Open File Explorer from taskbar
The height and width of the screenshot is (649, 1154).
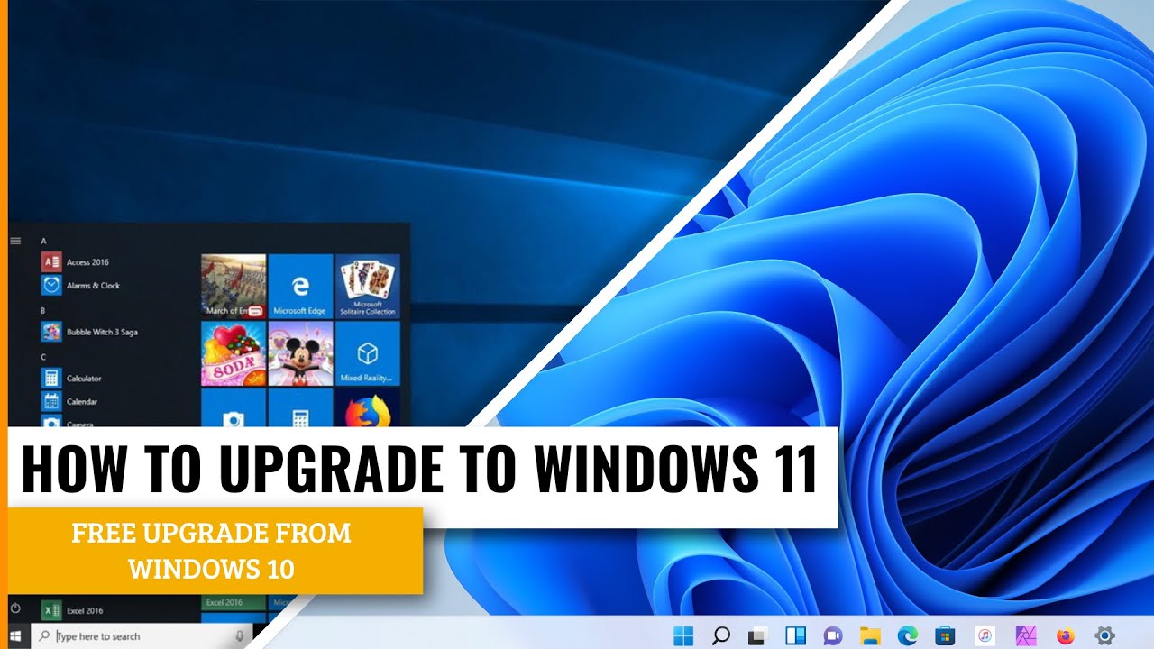870,635
